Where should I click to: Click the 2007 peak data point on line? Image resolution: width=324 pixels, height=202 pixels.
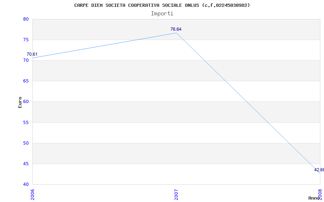176,33
